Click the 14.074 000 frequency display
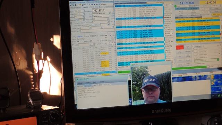This screenshot has height=125, width=222. pos(187,3)
